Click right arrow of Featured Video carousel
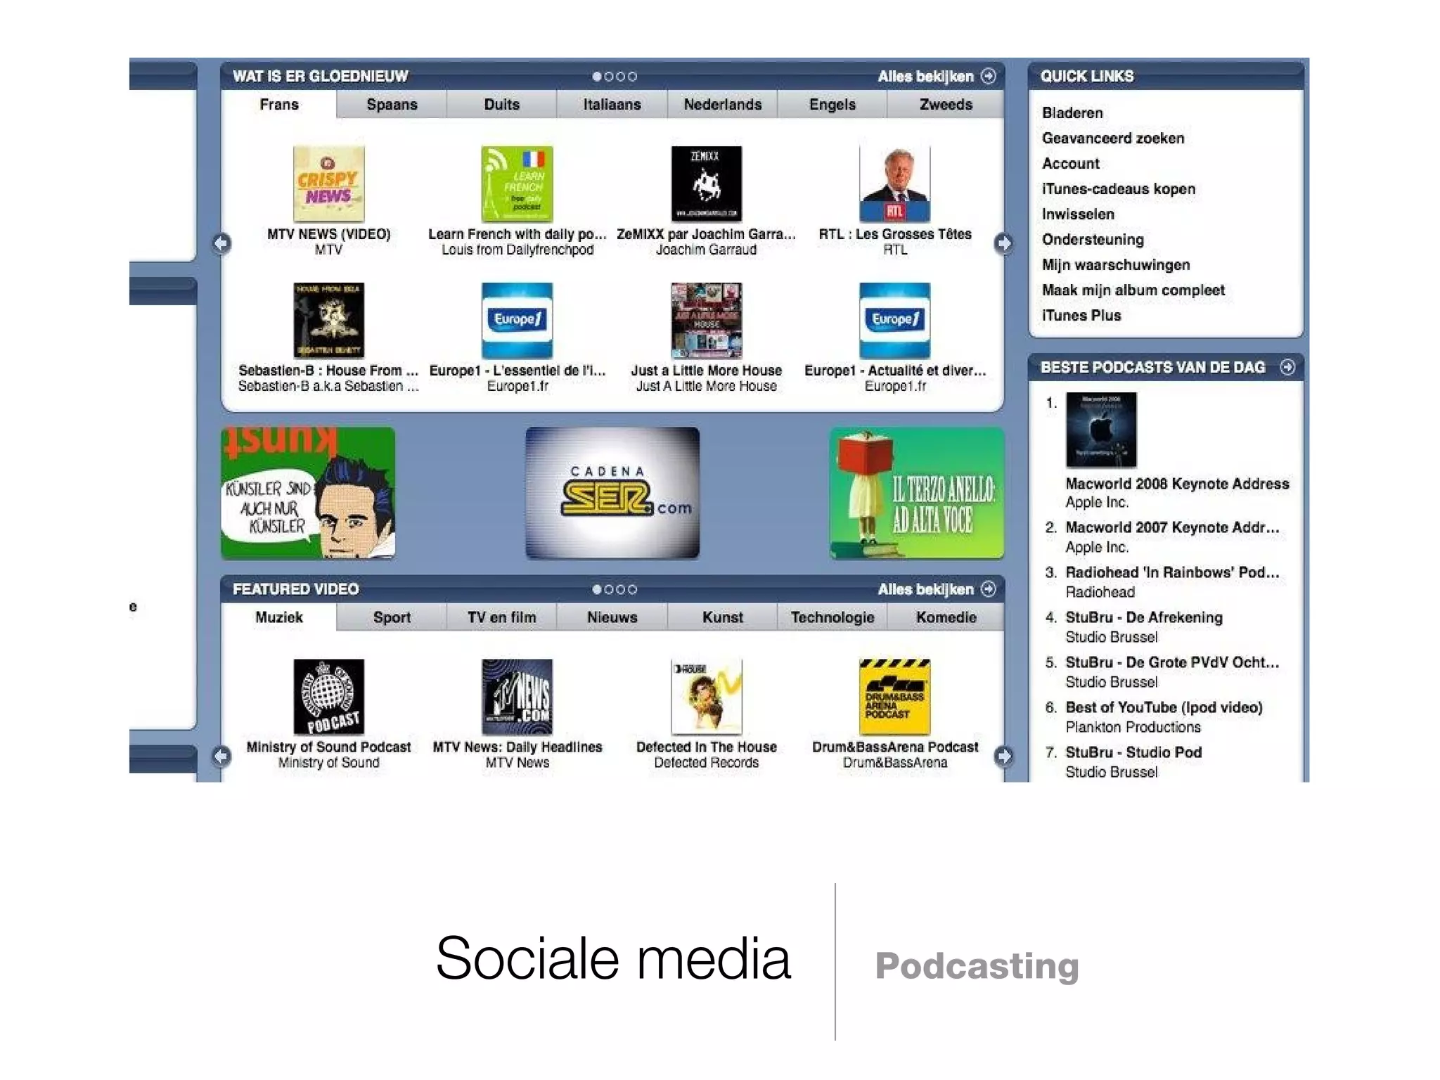The width and height of the screenshot is (1440, 1080). 1003,756
